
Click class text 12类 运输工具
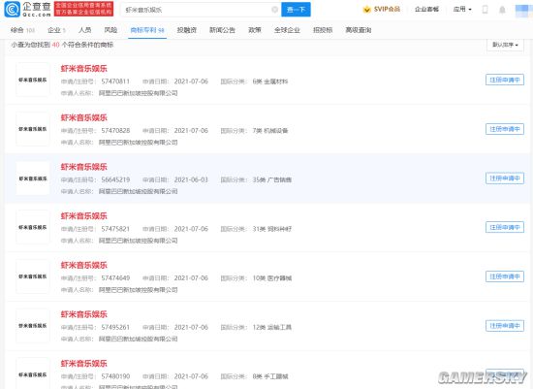click(x=272, y=327)
